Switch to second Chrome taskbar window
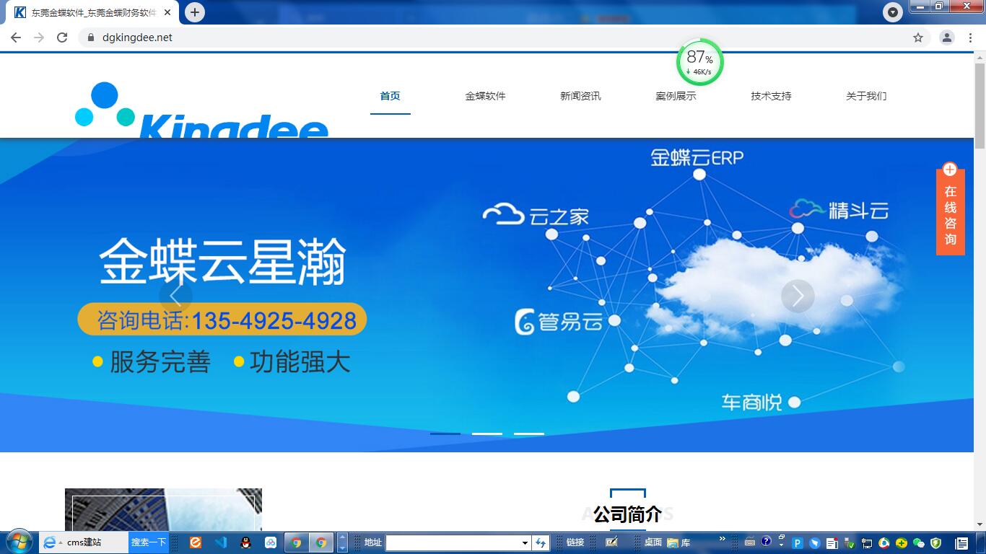 pos(320,542)
